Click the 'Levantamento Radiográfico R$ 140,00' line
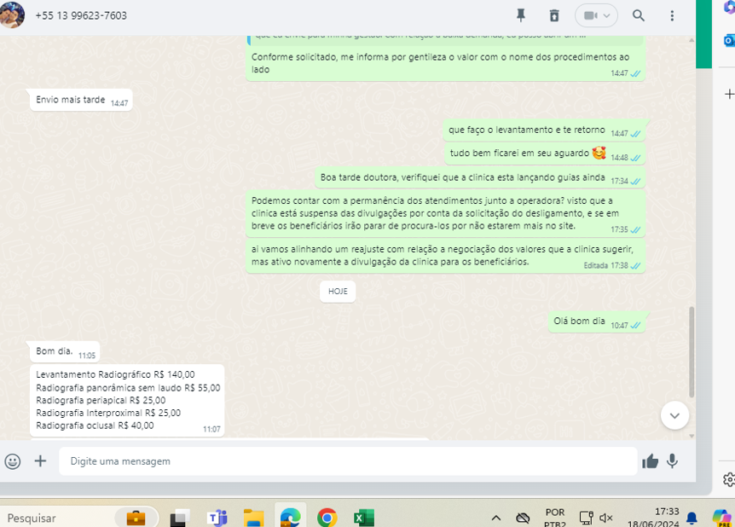The image size is (735, 527). 115,374
